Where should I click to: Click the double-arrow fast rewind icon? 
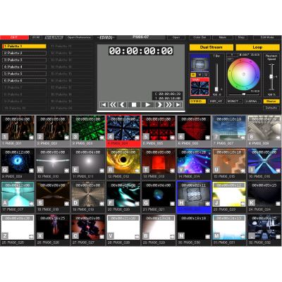coord(113,105)
